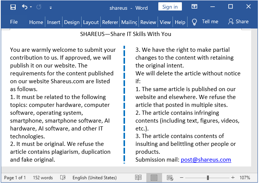Viewport: 259px width, 183px height.
Task: Click the Redo (repeat) icon
Action: [x=39, y=7]
